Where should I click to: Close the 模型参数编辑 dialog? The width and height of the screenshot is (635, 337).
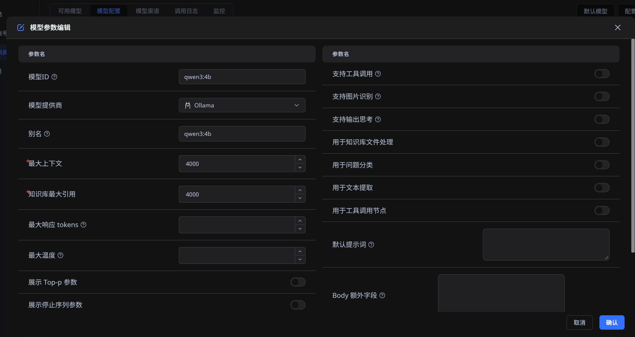click(618, 27)
